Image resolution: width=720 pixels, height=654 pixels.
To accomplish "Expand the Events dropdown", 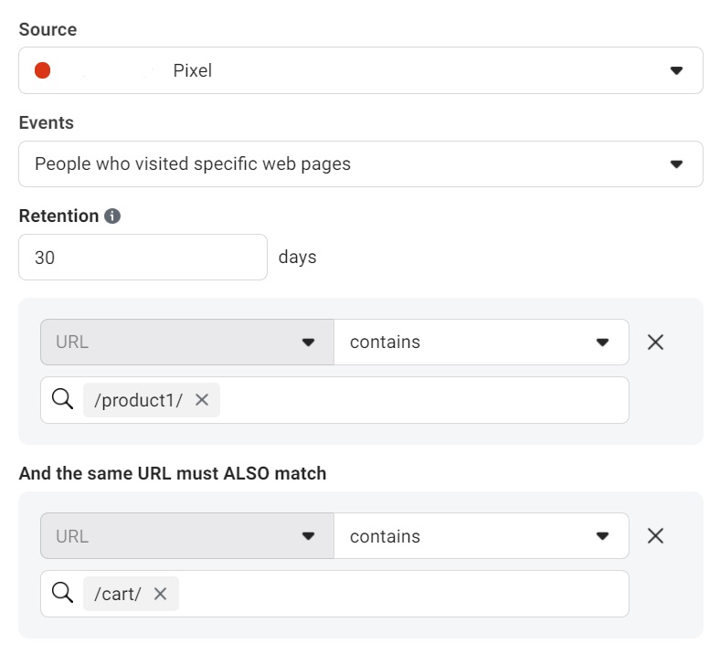I will pos(360,164).
